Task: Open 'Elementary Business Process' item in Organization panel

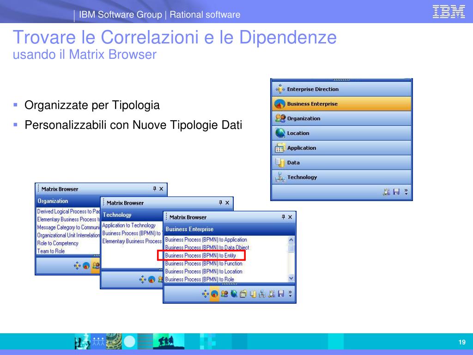Action: pos(68,219)
